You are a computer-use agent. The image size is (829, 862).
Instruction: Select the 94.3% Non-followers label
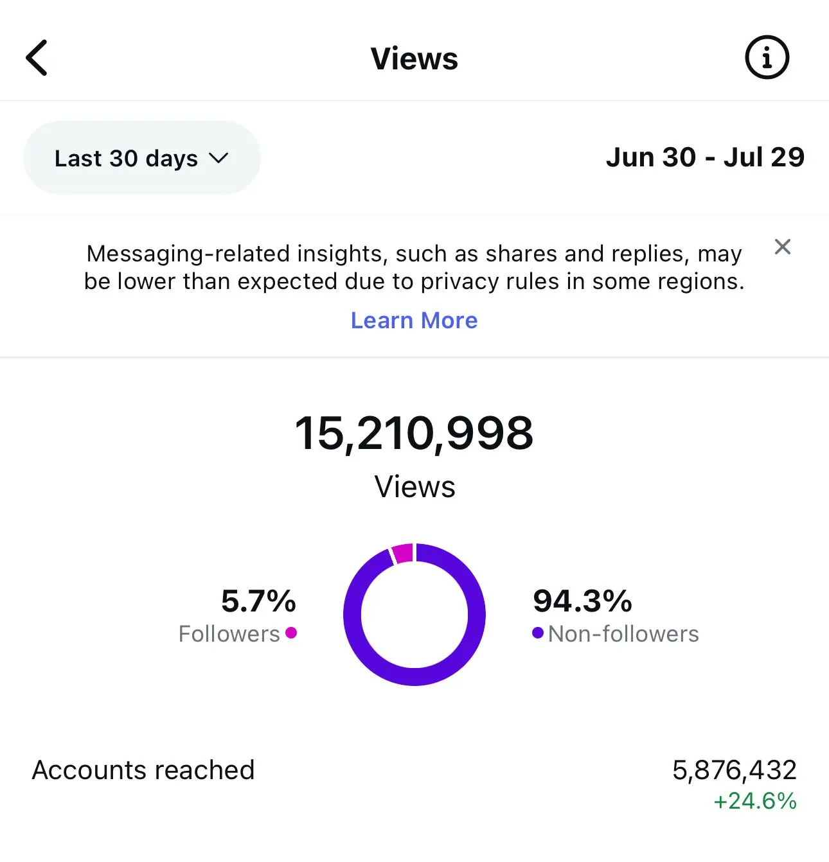tap(582, 602)
